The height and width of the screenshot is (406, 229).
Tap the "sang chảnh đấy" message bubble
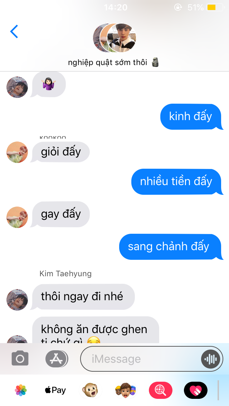point(171,247)
